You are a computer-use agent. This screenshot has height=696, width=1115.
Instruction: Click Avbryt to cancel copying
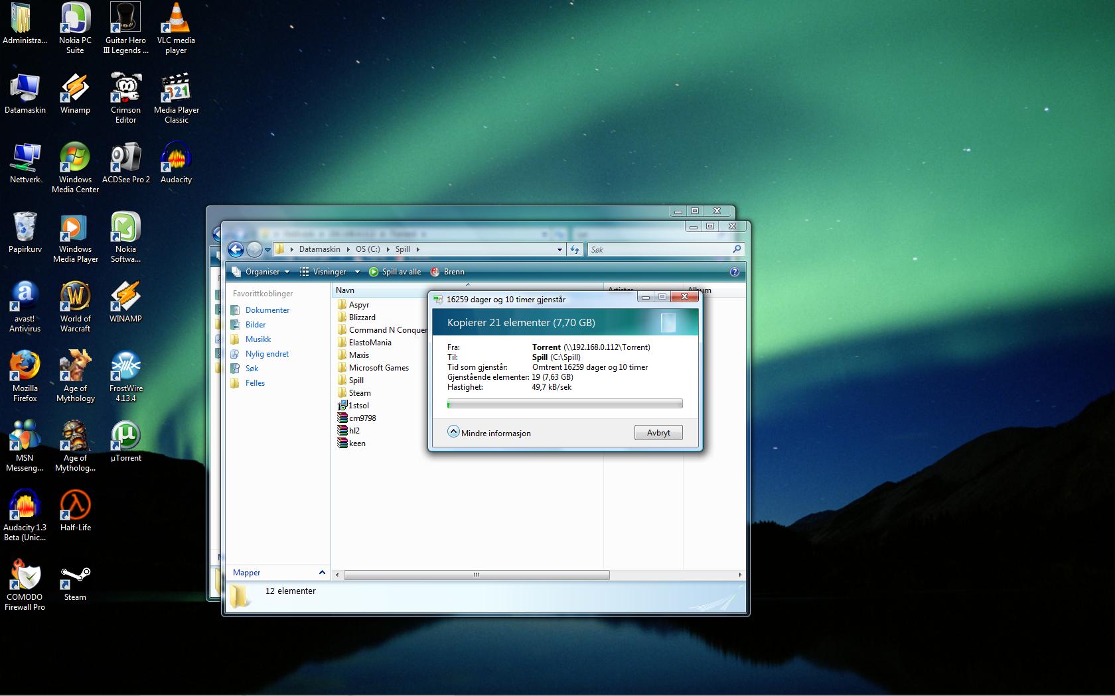click(658, 433)
